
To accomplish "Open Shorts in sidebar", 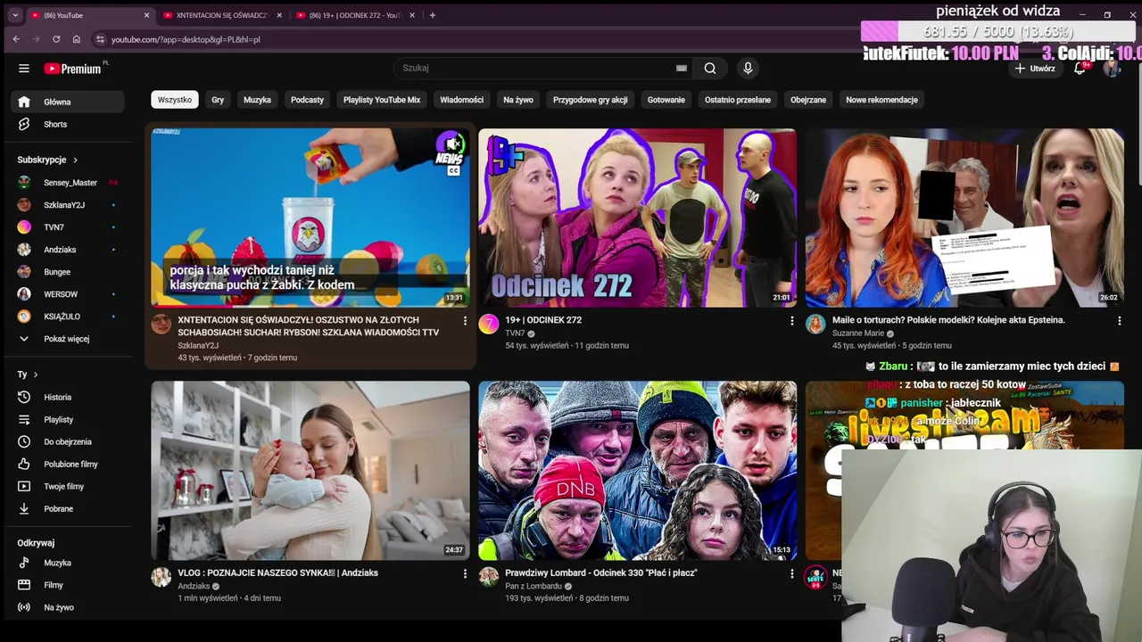I will pos(68,124).
